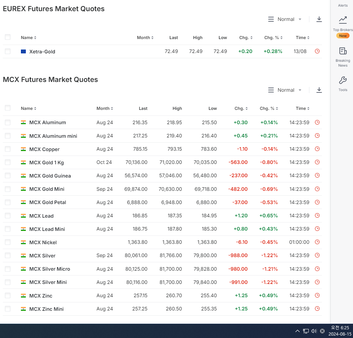Click MCX Silver Mini change -1.22%
This screenshot has width=353, height=338.
click(x=269, y=282)
